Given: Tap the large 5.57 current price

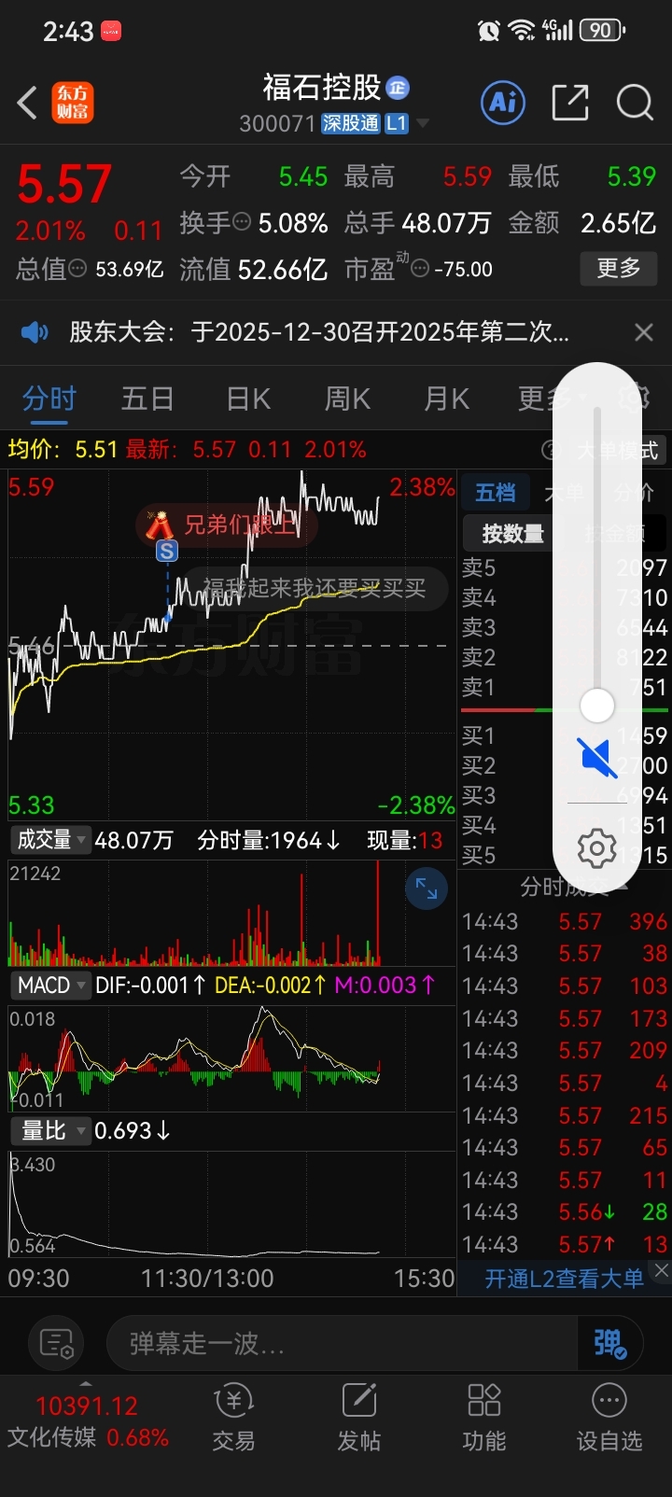Looking at the screenshot, I should pos(64,184).
